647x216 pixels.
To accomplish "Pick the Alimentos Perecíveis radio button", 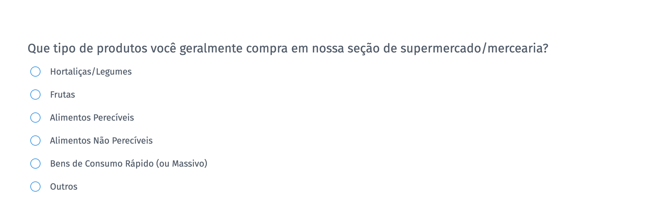I will point(35,118).
